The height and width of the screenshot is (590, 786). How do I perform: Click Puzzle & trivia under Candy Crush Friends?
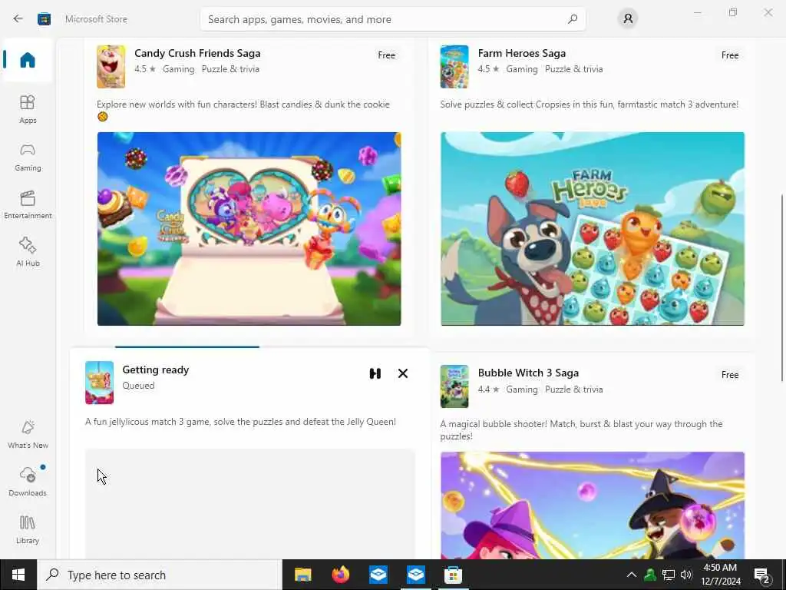(230, 69)
